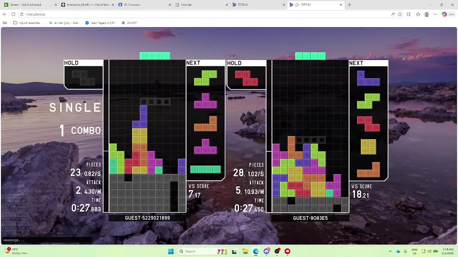Image resolution: width=458 pixels, height=257 pixels.
Task: Click orange L piece in left NEXT queue
Action: [205, 124]
